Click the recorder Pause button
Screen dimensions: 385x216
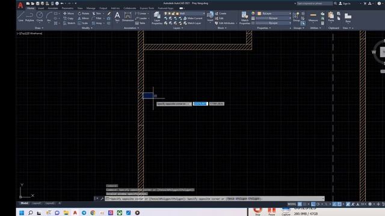[x=271, y=212]
